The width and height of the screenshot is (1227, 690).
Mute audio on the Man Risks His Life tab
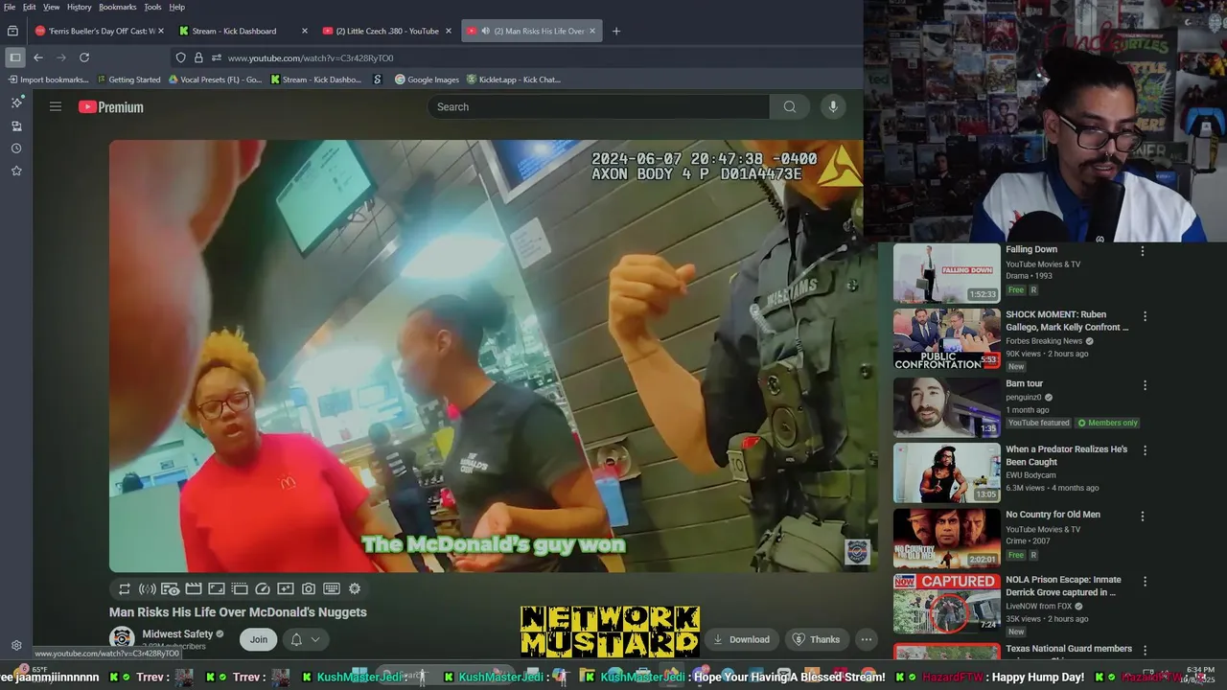coord(485,31)
